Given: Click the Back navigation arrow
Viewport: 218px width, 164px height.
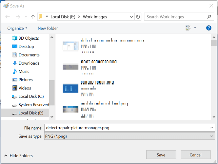Looking at the screenshot, I should pyautogui.click(x=8, y=17).
